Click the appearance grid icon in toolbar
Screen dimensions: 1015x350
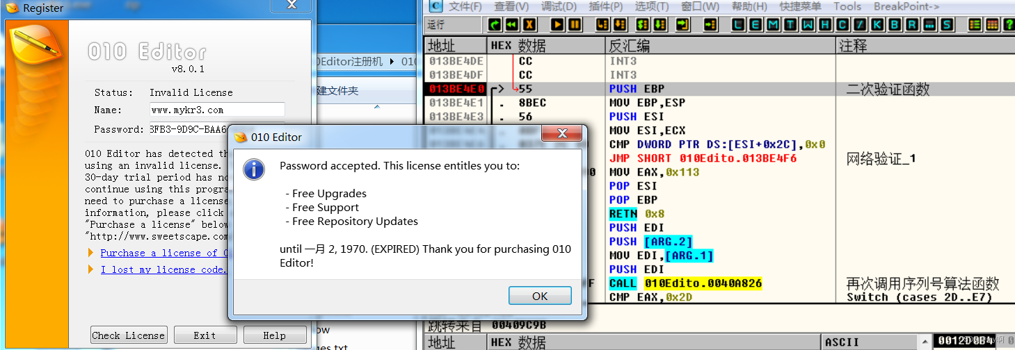click(992, 25)
